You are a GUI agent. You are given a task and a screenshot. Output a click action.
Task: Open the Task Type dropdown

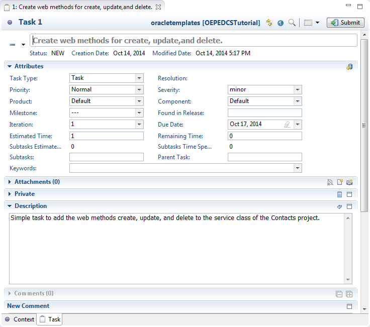tap(139, 78)
